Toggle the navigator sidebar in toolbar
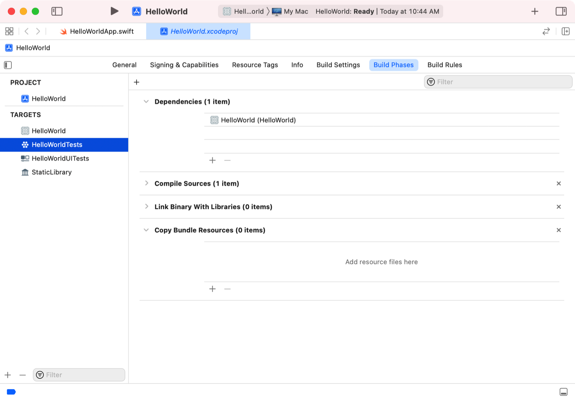Viewport: 575px width, 400px height. pos(57,11)
